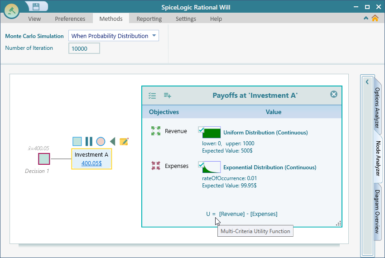
Task: Click the 400.05$ link on Investment A
Action: pos(91,163)
